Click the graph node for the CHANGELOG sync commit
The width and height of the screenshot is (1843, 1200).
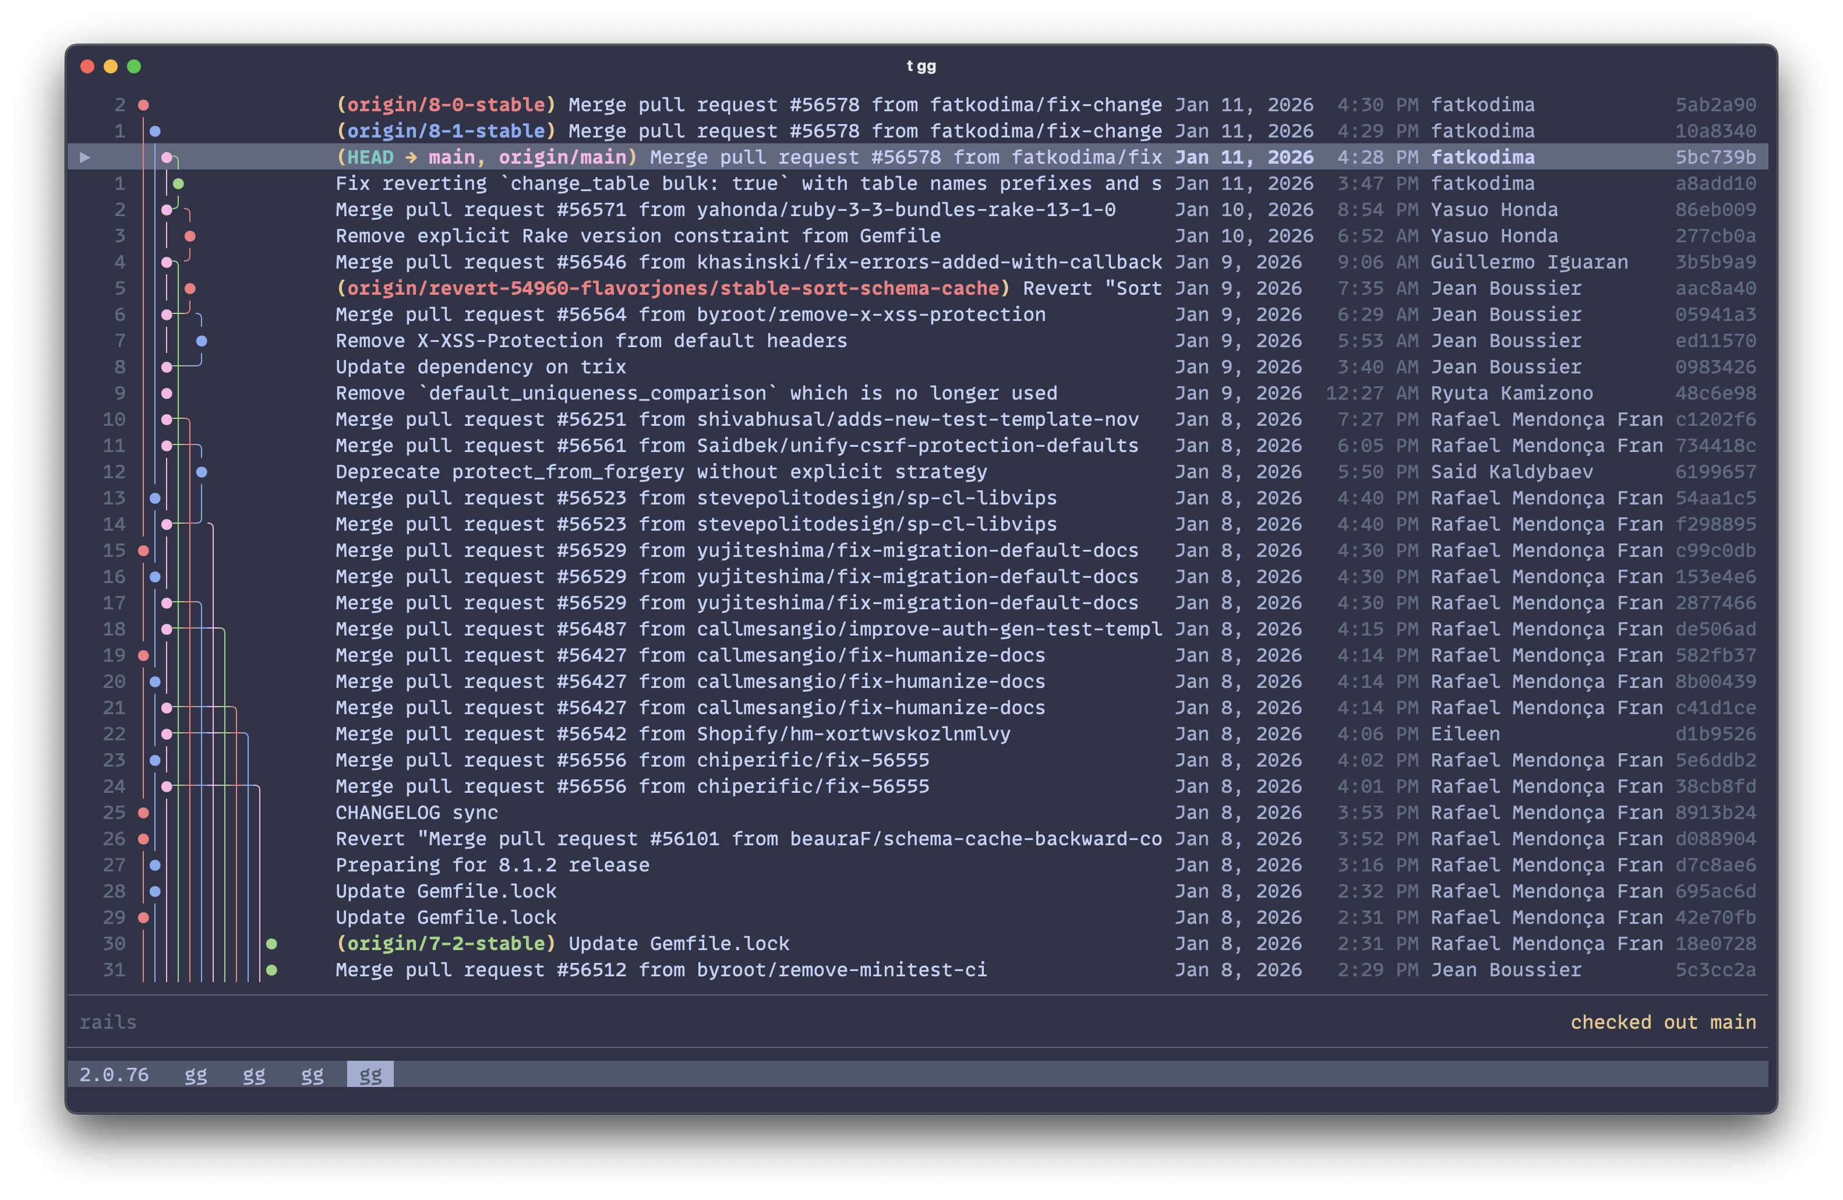(x=144, y=812)
